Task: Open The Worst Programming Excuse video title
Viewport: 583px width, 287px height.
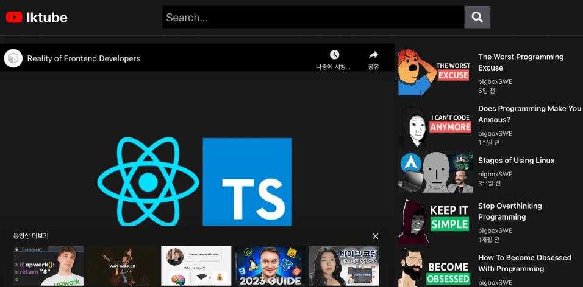Action: pyautogui.click(x=520, y=62)
